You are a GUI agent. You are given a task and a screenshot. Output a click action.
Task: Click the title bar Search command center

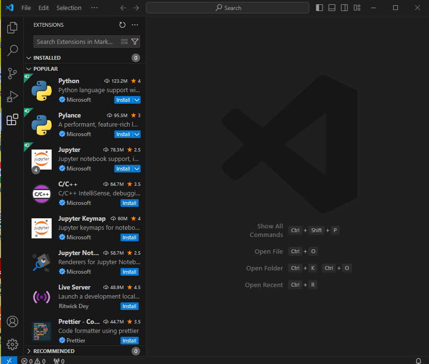point(228,8)
